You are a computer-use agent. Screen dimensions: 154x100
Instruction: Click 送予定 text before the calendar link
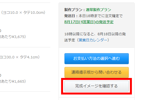70,40
